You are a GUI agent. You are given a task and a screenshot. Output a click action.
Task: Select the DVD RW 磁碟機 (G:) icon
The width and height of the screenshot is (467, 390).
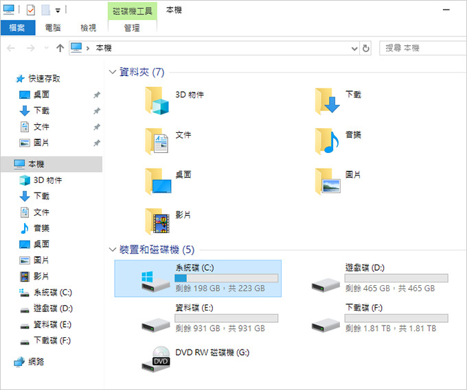(x=155, y=359)
